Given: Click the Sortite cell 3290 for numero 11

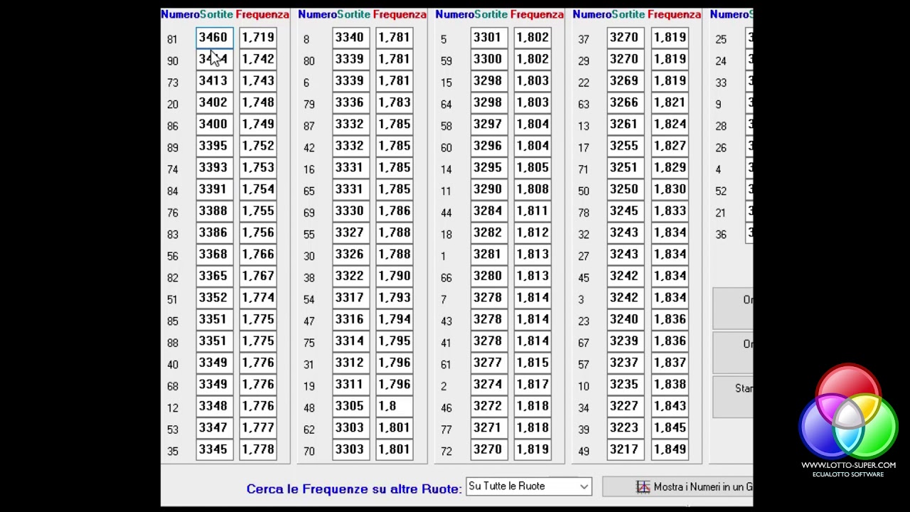Looking at the screenshot, I should (x=489, y=190).
